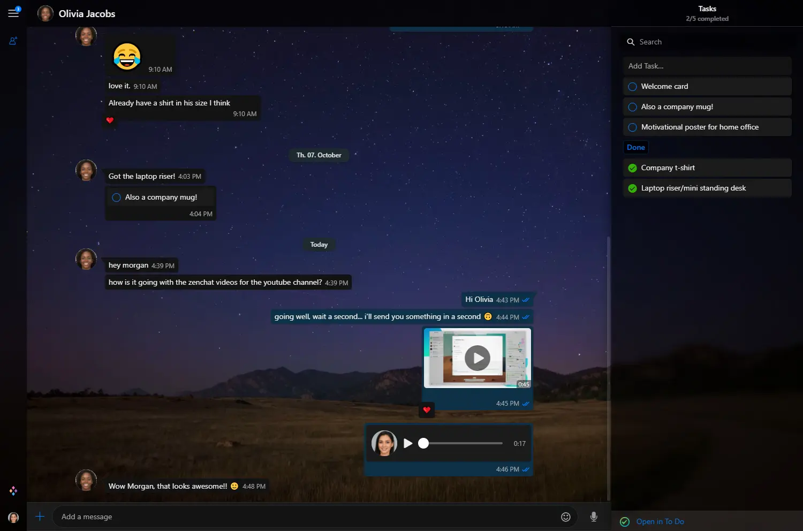
Task: Play the 0:45 video thumbnail
Action: click(477, 358)
